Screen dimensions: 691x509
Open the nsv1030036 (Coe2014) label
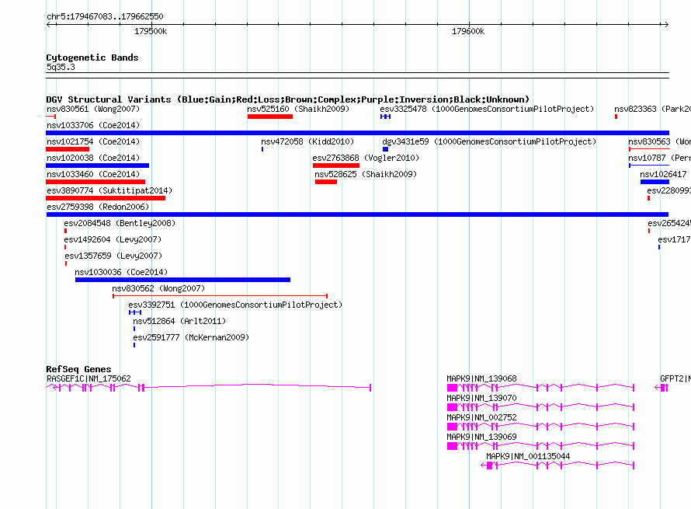coord(121,272)
